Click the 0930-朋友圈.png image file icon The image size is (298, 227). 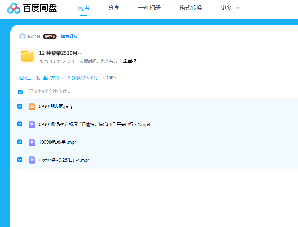(32, 107)
